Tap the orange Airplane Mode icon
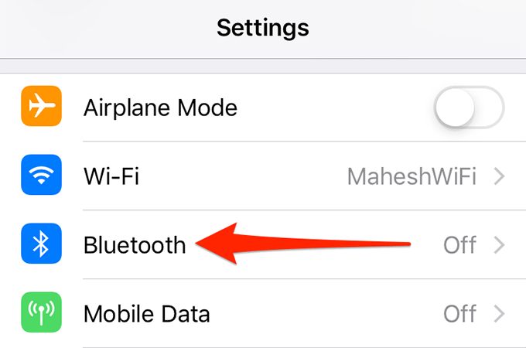 click(x=41, y=106)
